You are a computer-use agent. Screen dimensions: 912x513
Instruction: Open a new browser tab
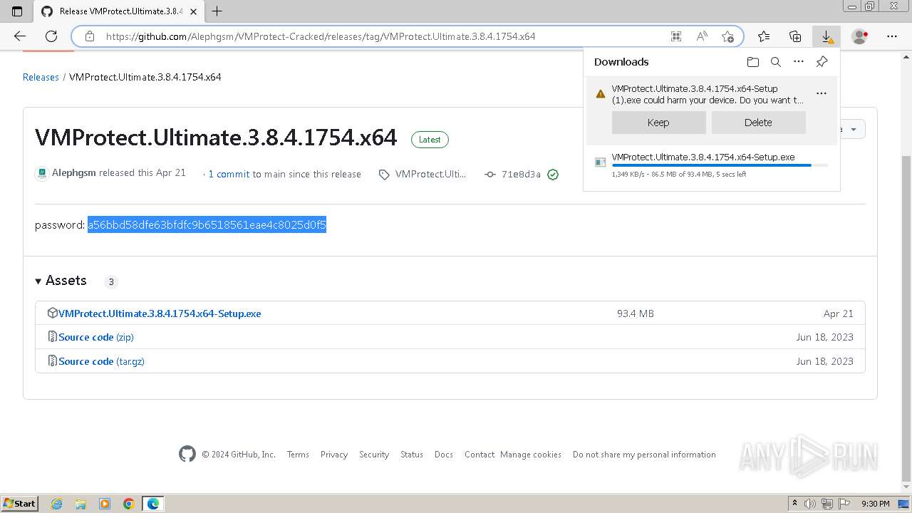click(217, 11)
